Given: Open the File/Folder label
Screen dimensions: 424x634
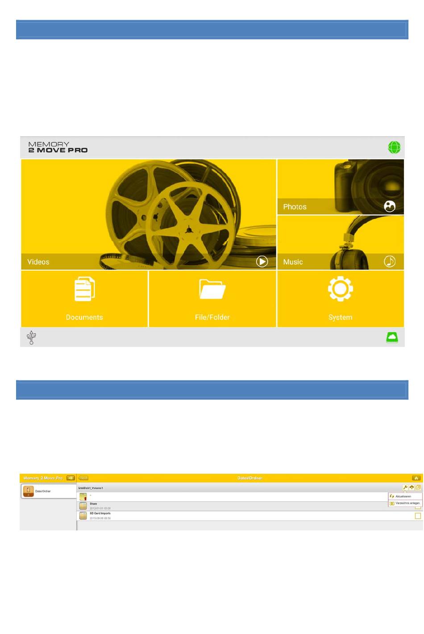Looking at the screenshot, I should (x=212, y=317).
